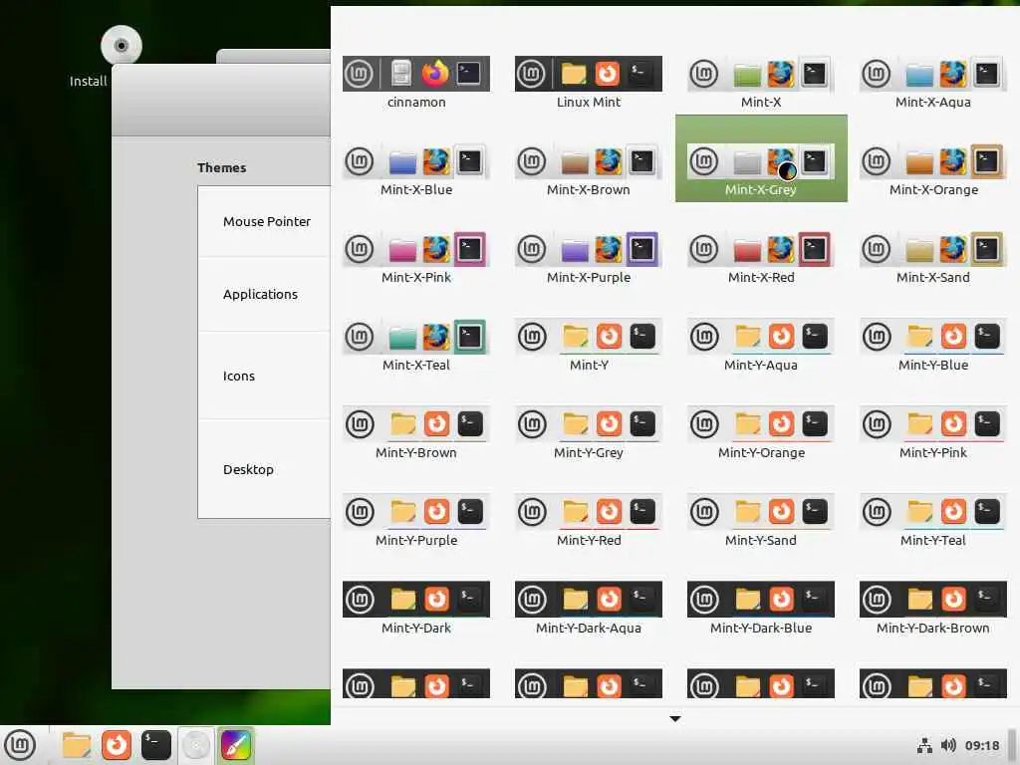Launch the file manager from the panel
1020x765 pixels.
[76, 745]
